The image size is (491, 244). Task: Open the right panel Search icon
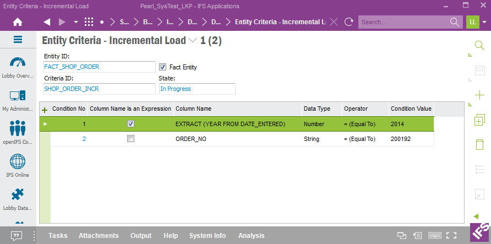click(x=479, y=45)
